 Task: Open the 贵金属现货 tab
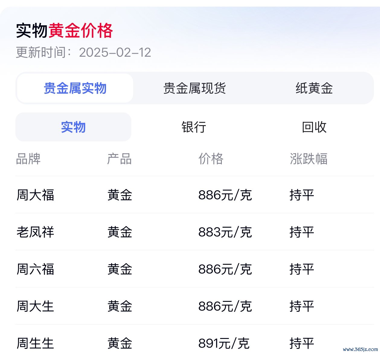click(194, 88)
